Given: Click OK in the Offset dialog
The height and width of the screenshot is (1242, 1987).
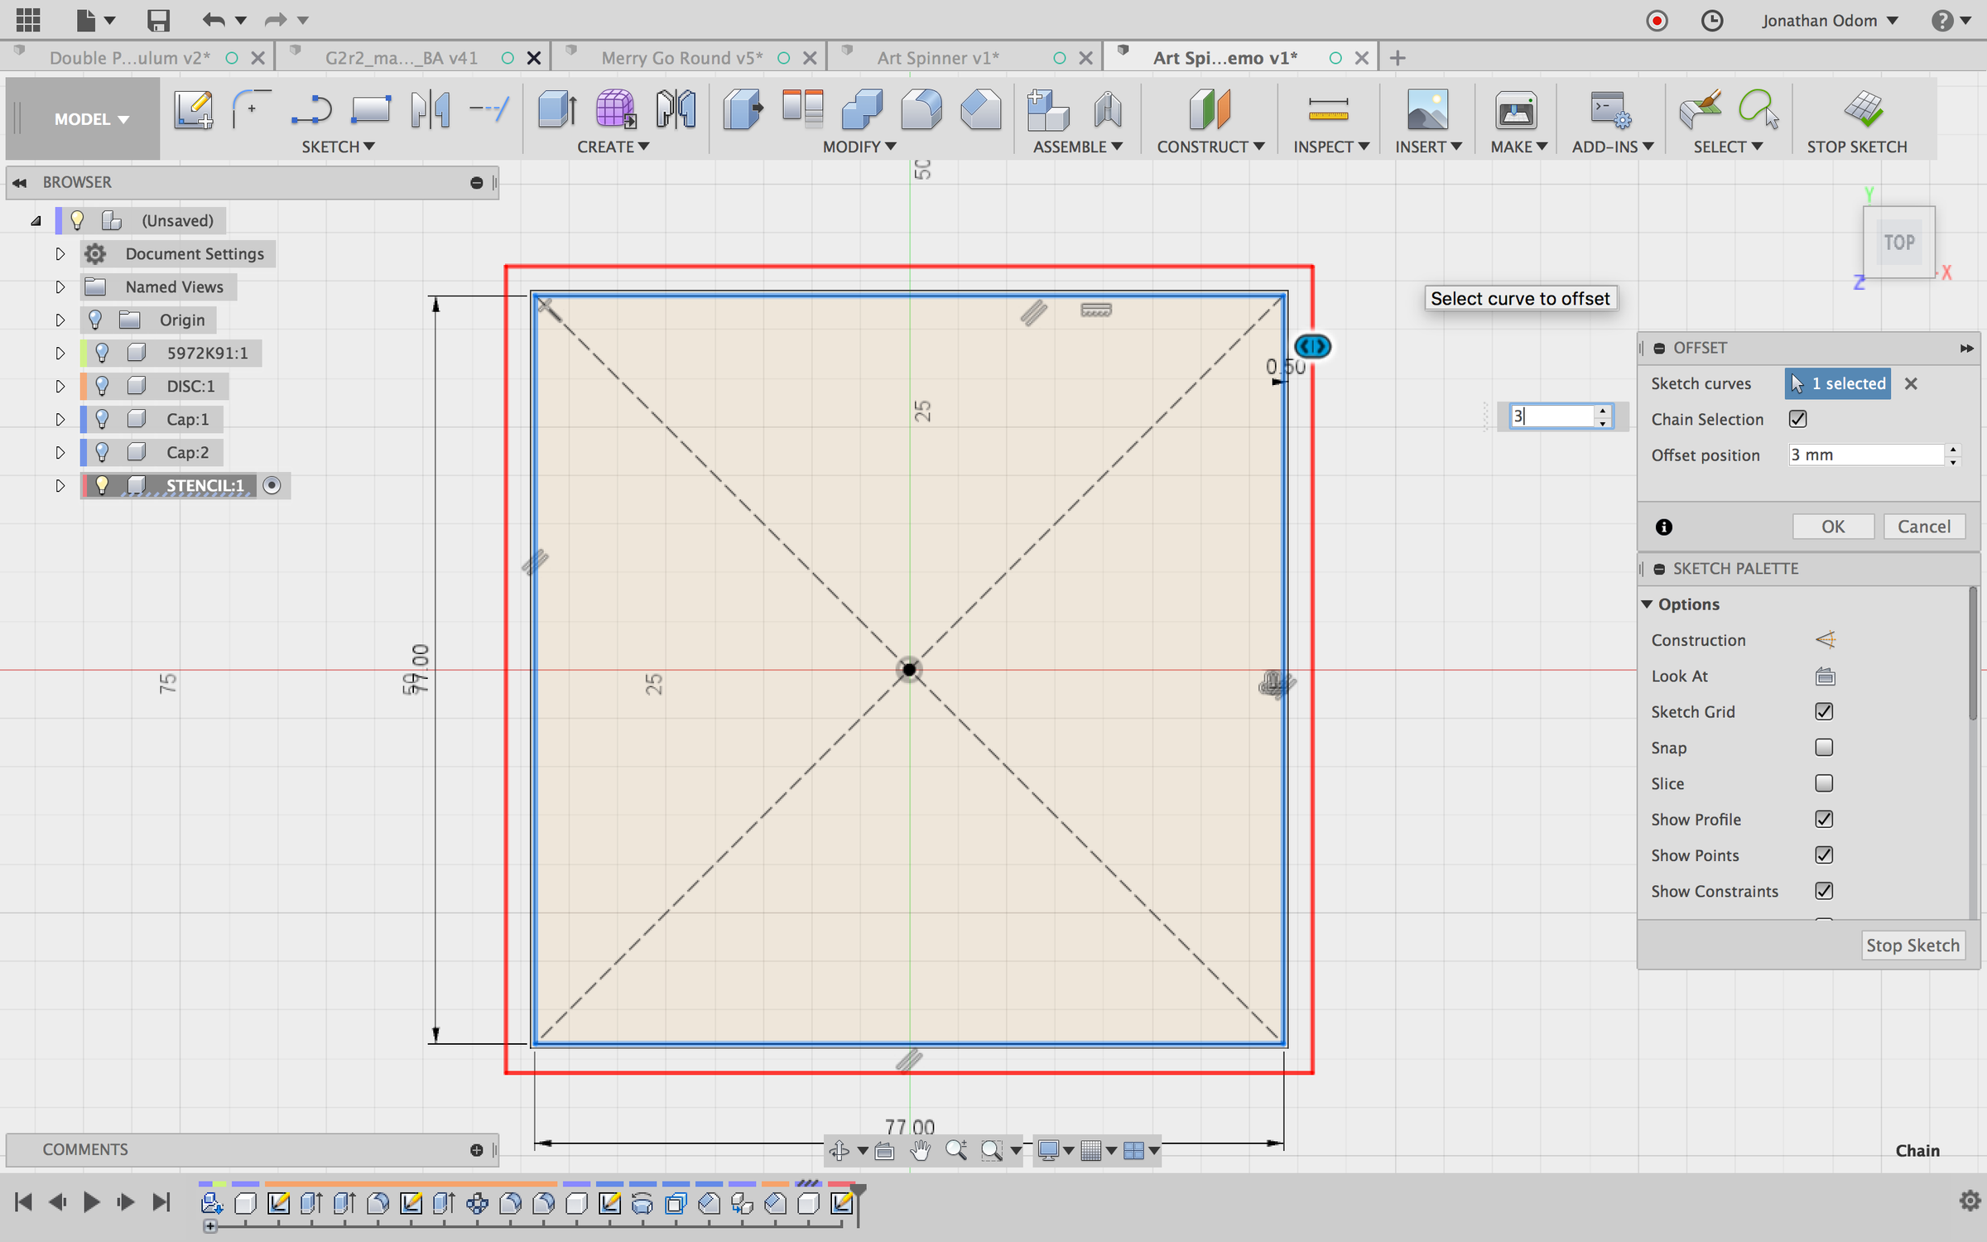Looking at the screenshot, I should (1832, 527).
